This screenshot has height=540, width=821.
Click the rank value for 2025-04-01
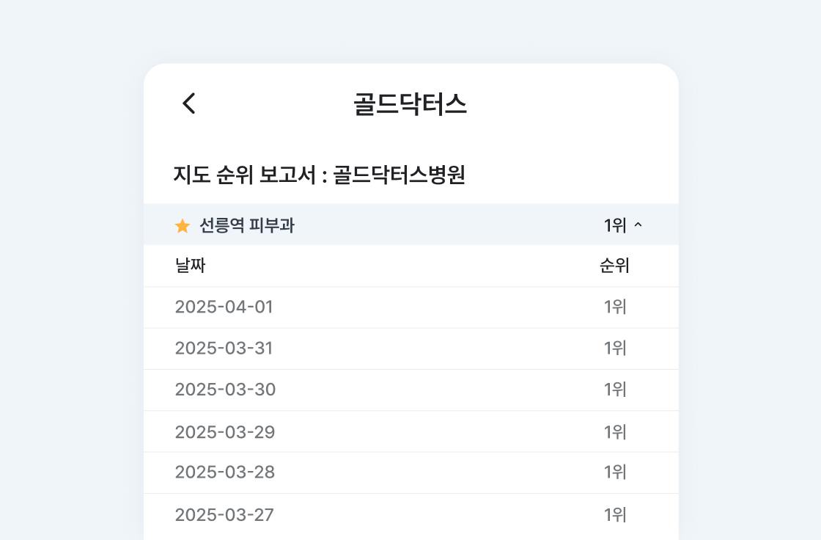(x=615, y=307)
